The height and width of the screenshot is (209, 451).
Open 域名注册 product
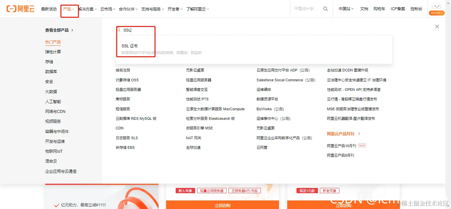click(123, 70)
